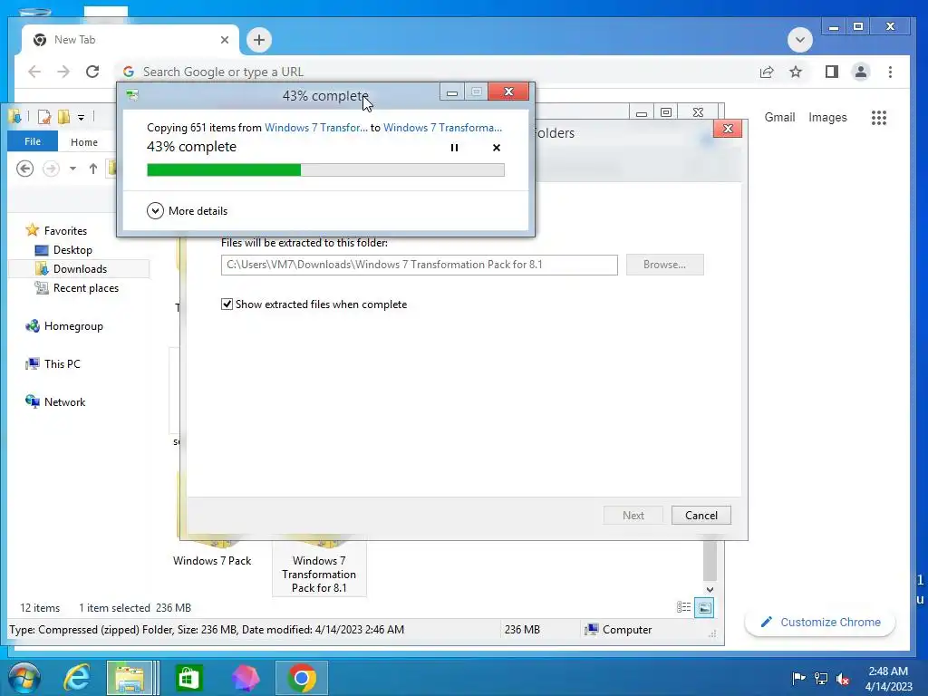
Task: Select Windows 7 Pack folder
Action: (x=212, y=560)
